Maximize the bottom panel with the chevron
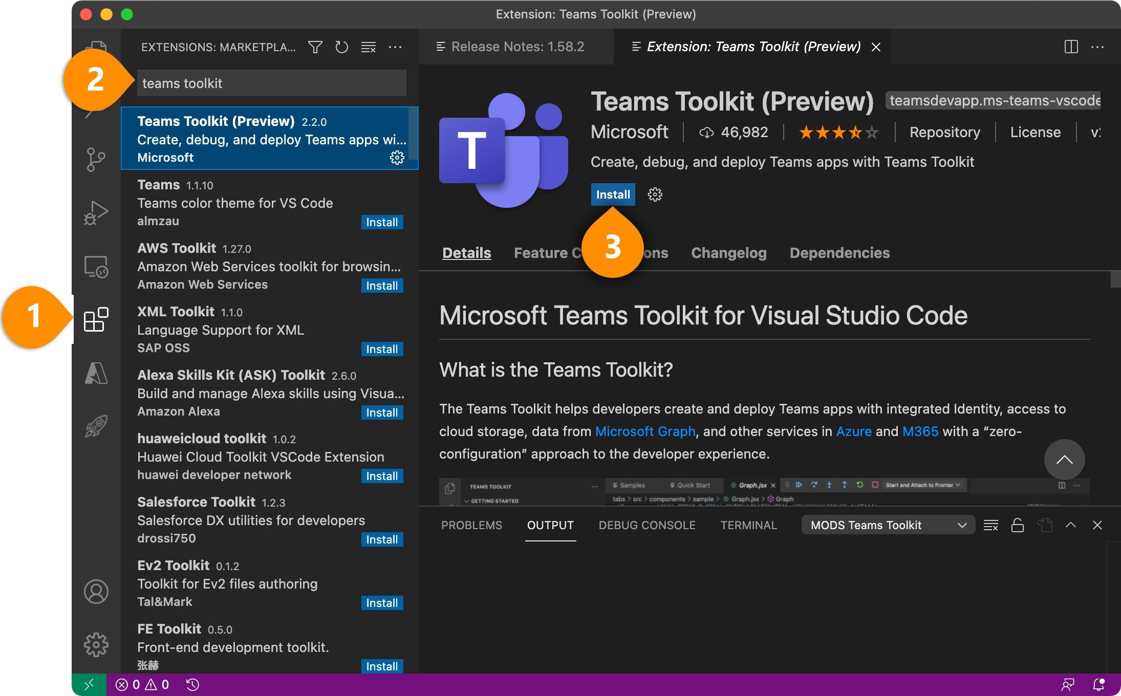 point(1071,525)
